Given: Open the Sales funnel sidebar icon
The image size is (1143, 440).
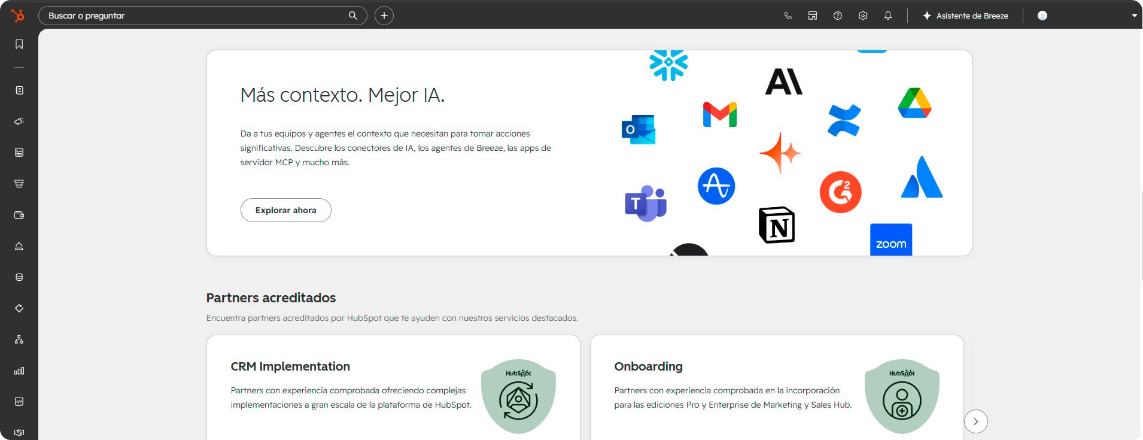Looking at the screenshot, I should pyautogui.click(x=19, y=184).
